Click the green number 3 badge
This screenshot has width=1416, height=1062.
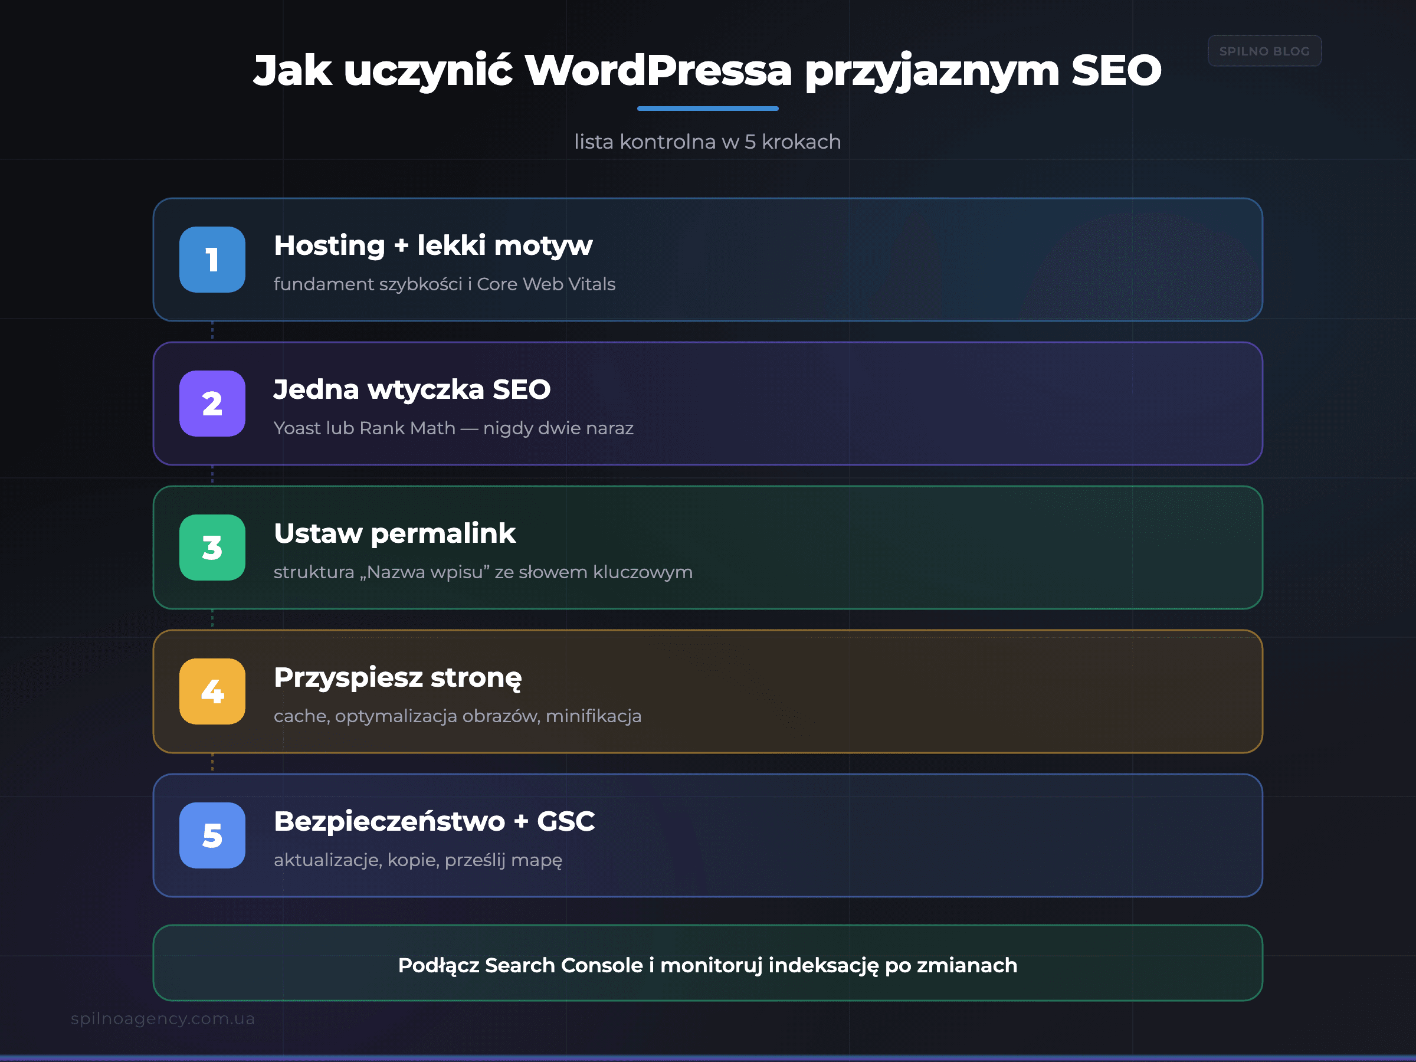pos(212,548)
